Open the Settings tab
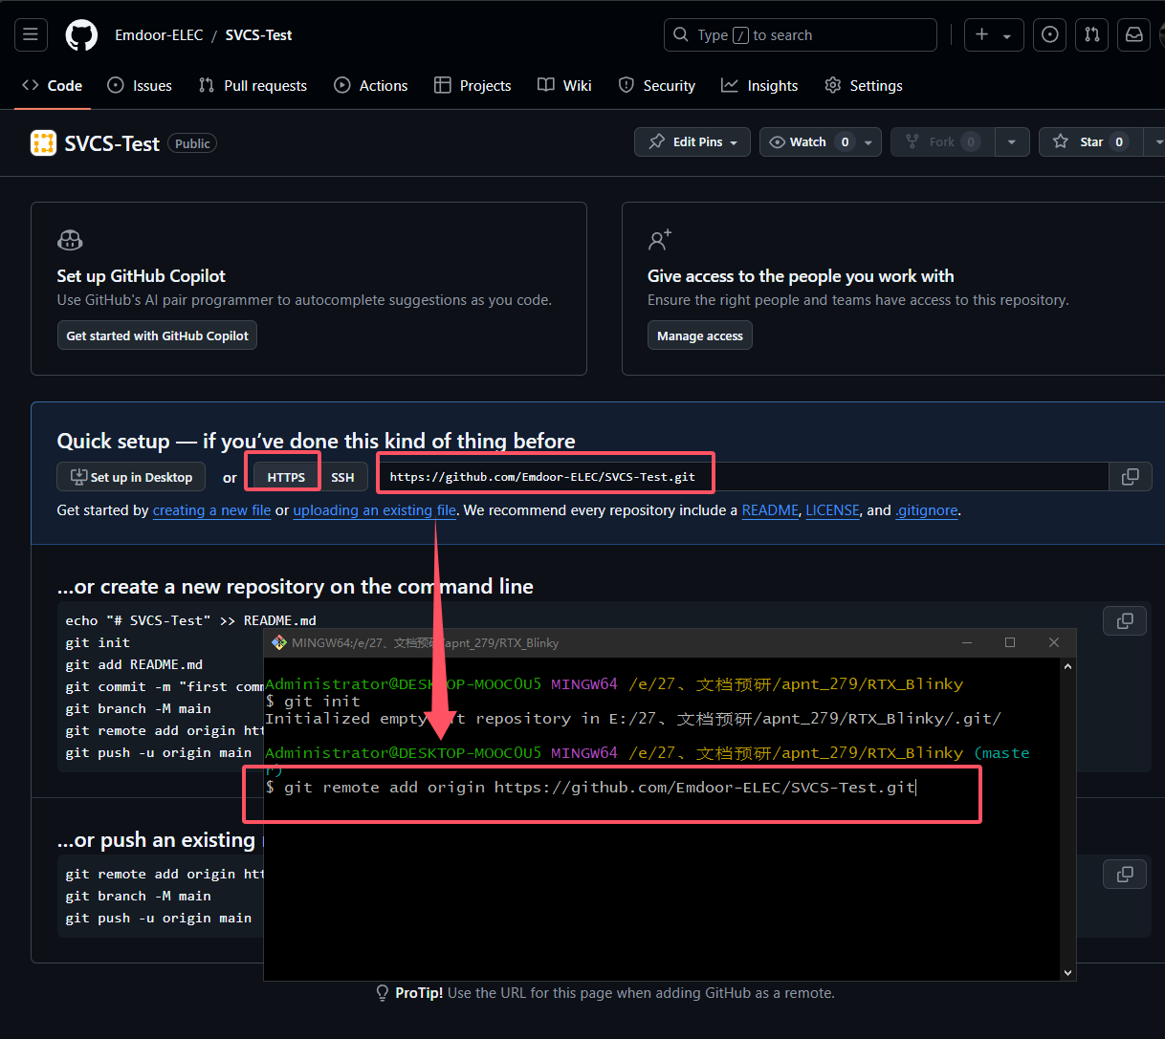Viewport: 1165px width, 1039px height. point(864,86)
